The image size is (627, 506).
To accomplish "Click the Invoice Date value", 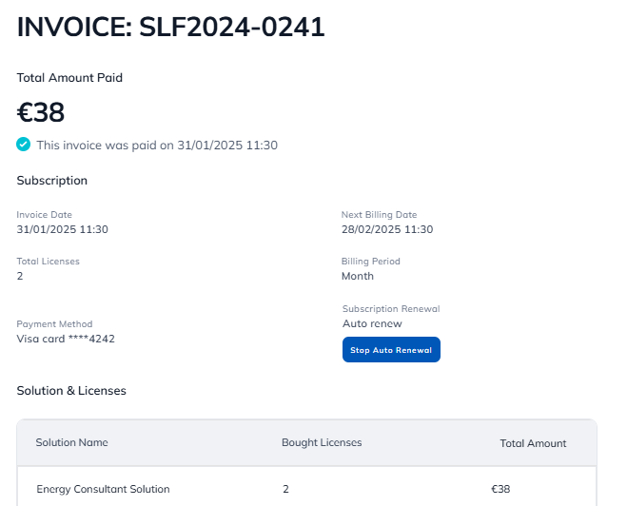I will 63,229.
